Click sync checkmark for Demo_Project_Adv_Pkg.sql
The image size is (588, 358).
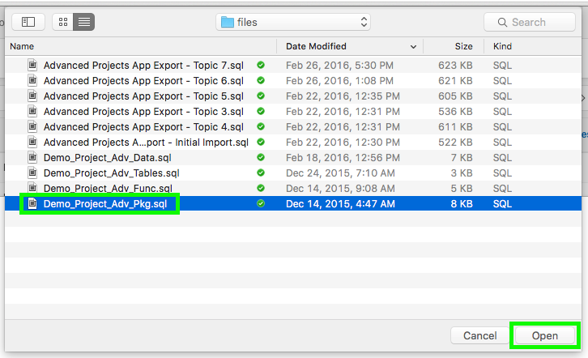[x=261, y=203]
